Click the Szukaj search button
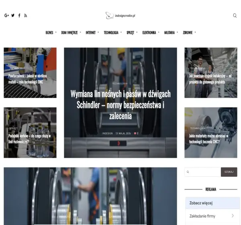The width and height of the screenshot is (241, 225). coord(229,172)
